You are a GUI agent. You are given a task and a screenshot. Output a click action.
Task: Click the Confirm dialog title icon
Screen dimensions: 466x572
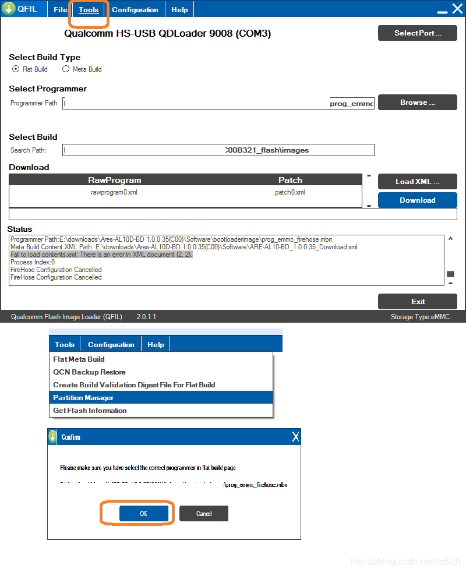52,437
